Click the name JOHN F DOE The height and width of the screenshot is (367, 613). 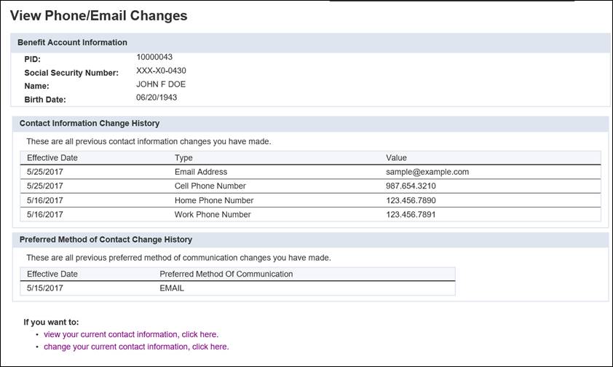pyautogui.click(x=161, y=84)
